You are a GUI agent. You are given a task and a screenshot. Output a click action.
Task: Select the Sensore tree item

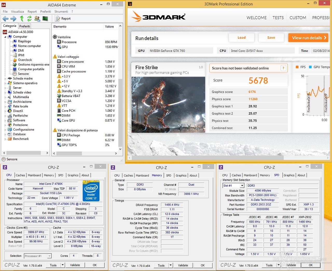[x=23, y=74]
